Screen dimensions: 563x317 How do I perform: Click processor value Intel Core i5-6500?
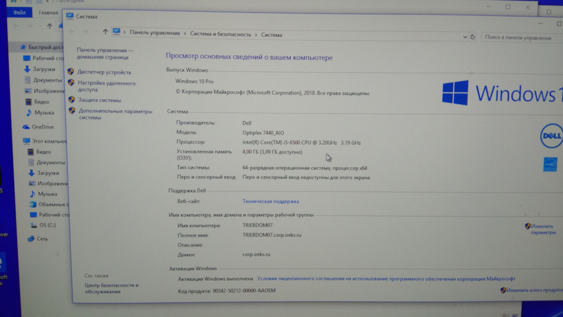point(301,142)
